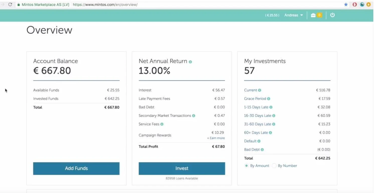Select the By Amount radio button

[x=246, y=166]
